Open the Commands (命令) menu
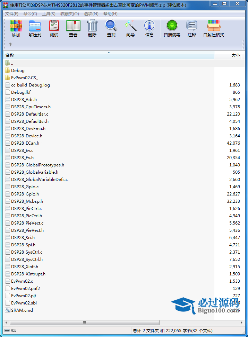 [x=30, y=14]
